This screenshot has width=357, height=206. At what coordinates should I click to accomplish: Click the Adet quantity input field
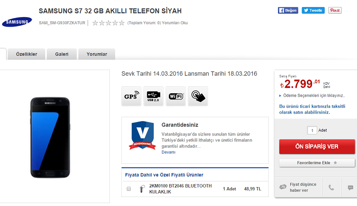click(x=312, y=130)
